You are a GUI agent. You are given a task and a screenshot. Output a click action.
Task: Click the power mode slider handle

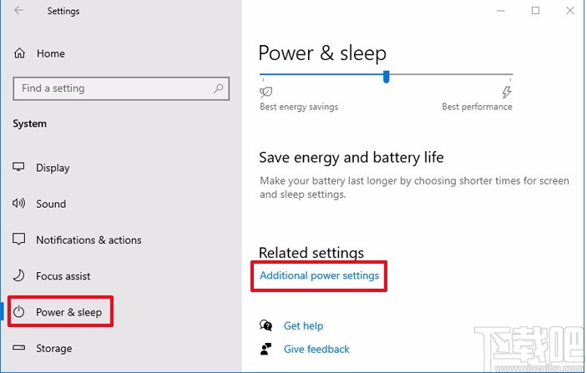(x=386, y=77)
